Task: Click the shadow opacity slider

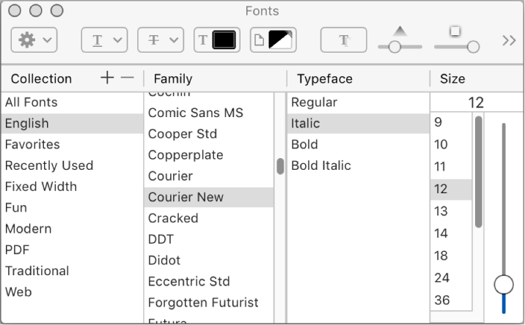Action: tap(400, 46)
